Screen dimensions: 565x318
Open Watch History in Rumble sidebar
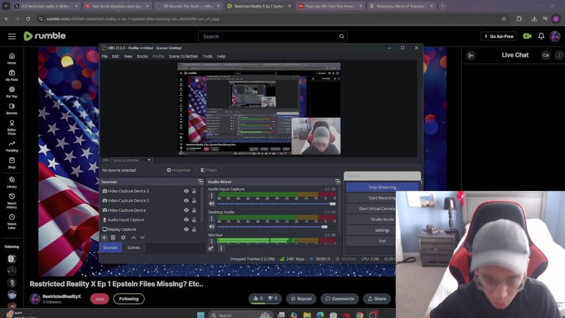coord(12,201)
